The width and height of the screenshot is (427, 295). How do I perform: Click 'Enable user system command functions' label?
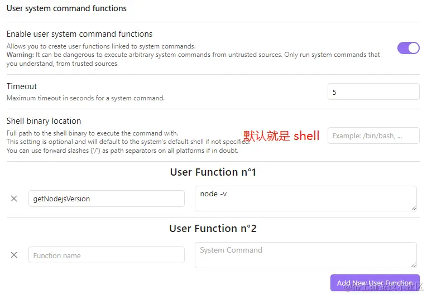(79, 34)
